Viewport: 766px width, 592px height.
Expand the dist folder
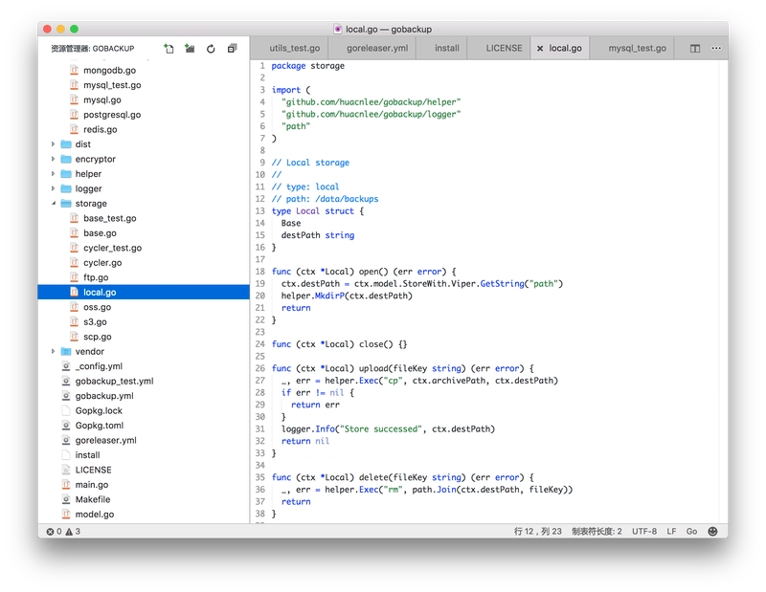[x=53, y=144]
